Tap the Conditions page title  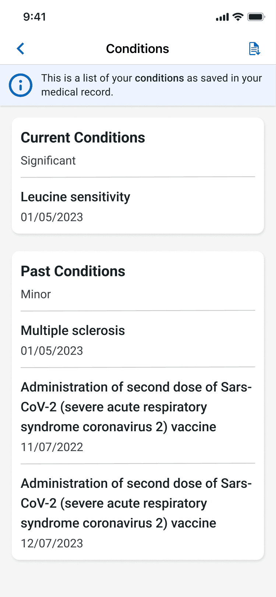tap(138, 49)
